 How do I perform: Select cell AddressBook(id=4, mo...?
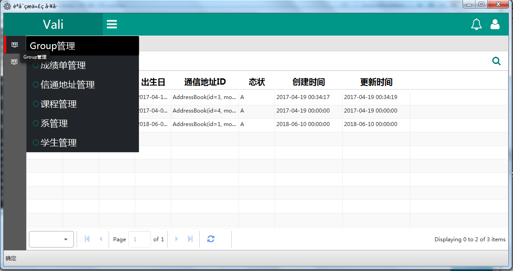205,110
